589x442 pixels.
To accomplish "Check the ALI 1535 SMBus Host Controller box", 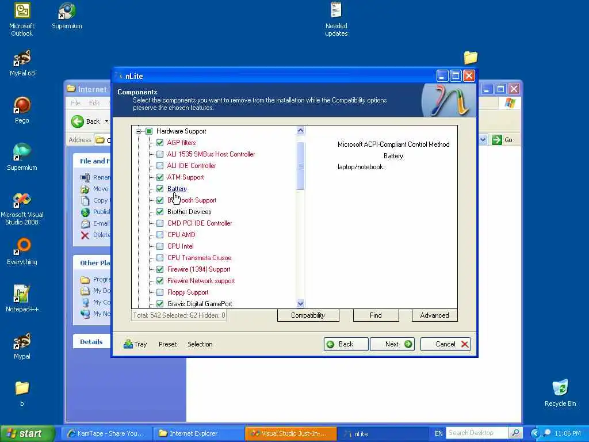I will (160, 154).
